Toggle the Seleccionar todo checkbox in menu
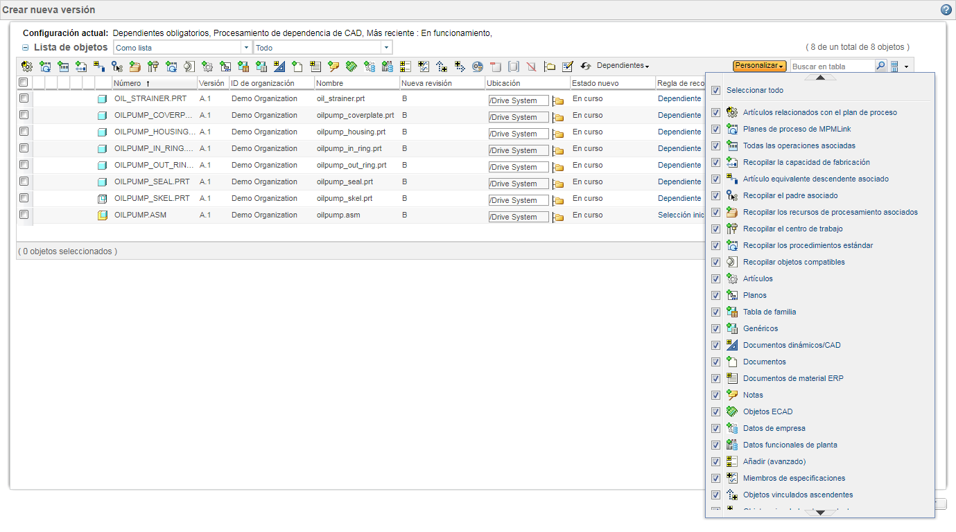 [x=715, y=90]
